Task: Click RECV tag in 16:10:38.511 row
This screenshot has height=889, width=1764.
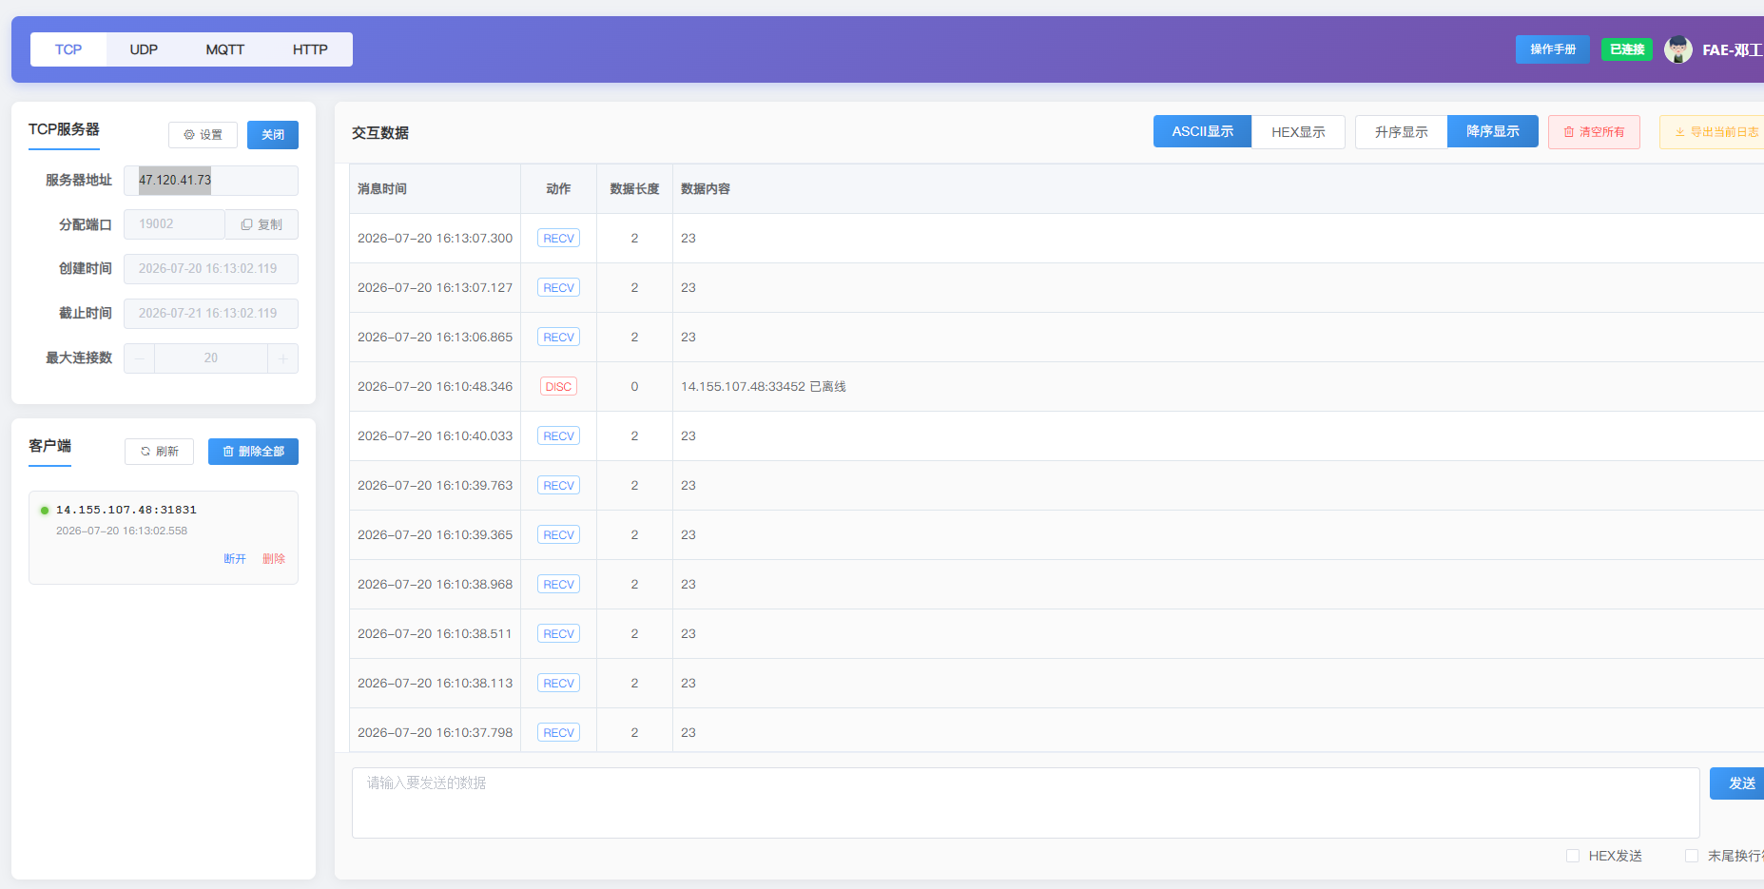Action: coord(559,634)
